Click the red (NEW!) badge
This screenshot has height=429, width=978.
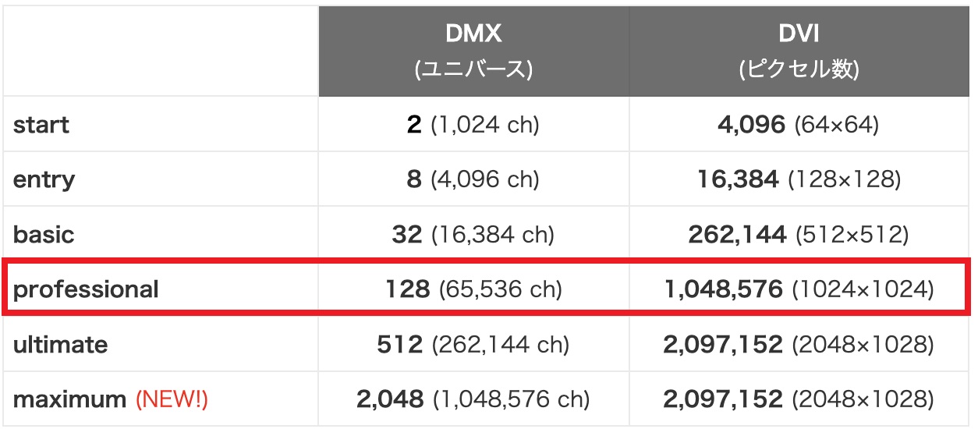(x=172, y=399)
